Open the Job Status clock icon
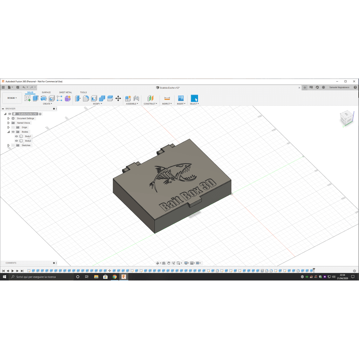Image resolution: width=359 pixels, height=359 pixels. pyautogui.click(x=323, y=87)
